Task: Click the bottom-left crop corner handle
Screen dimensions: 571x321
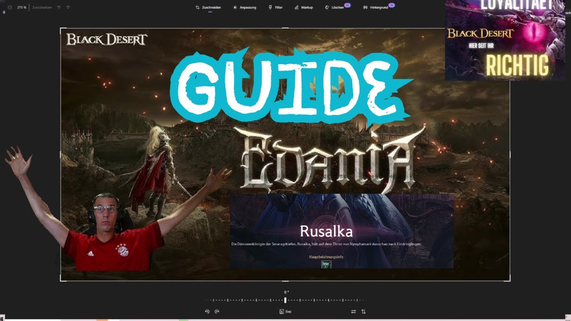Action: pos(61,281)
